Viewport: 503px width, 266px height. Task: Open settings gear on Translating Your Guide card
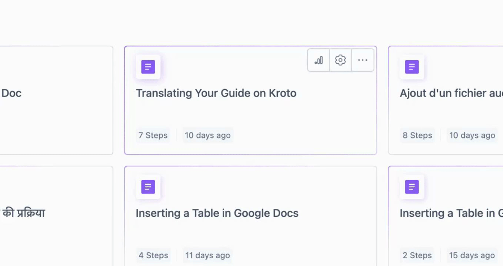[x=340, y=60]
